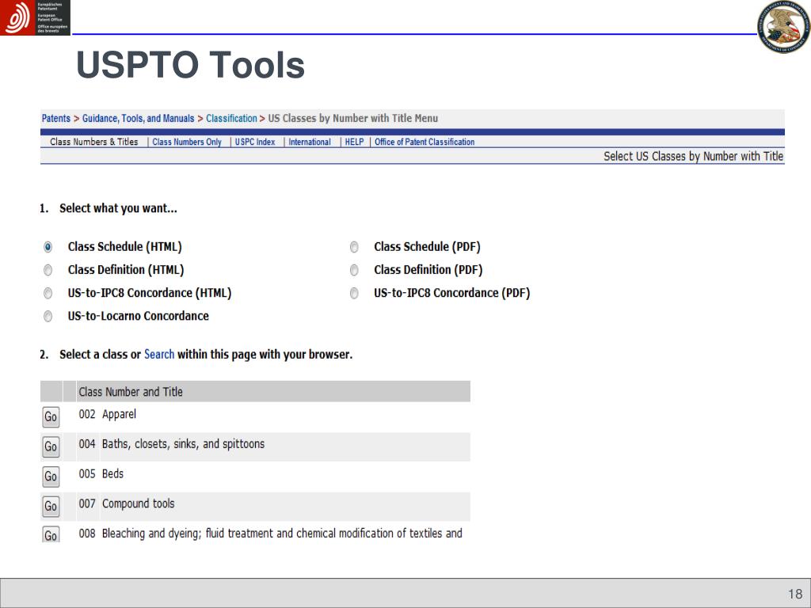Open the Class Numbers & Titles tab
Image resolution: width=811 pixels, height=608 pixels.
click(x=94, y=142)
